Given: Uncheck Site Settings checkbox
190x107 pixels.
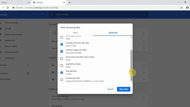Looking at the screenshot, I should 62,73.
